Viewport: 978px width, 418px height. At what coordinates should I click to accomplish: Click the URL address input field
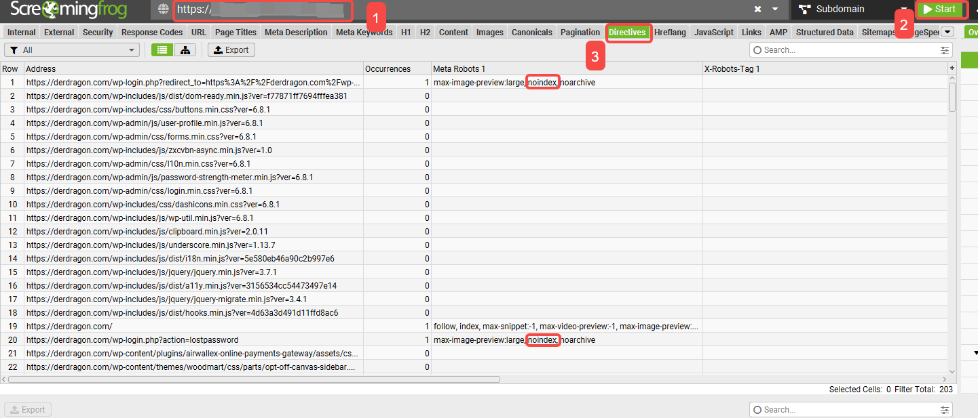tap(462, 9)
